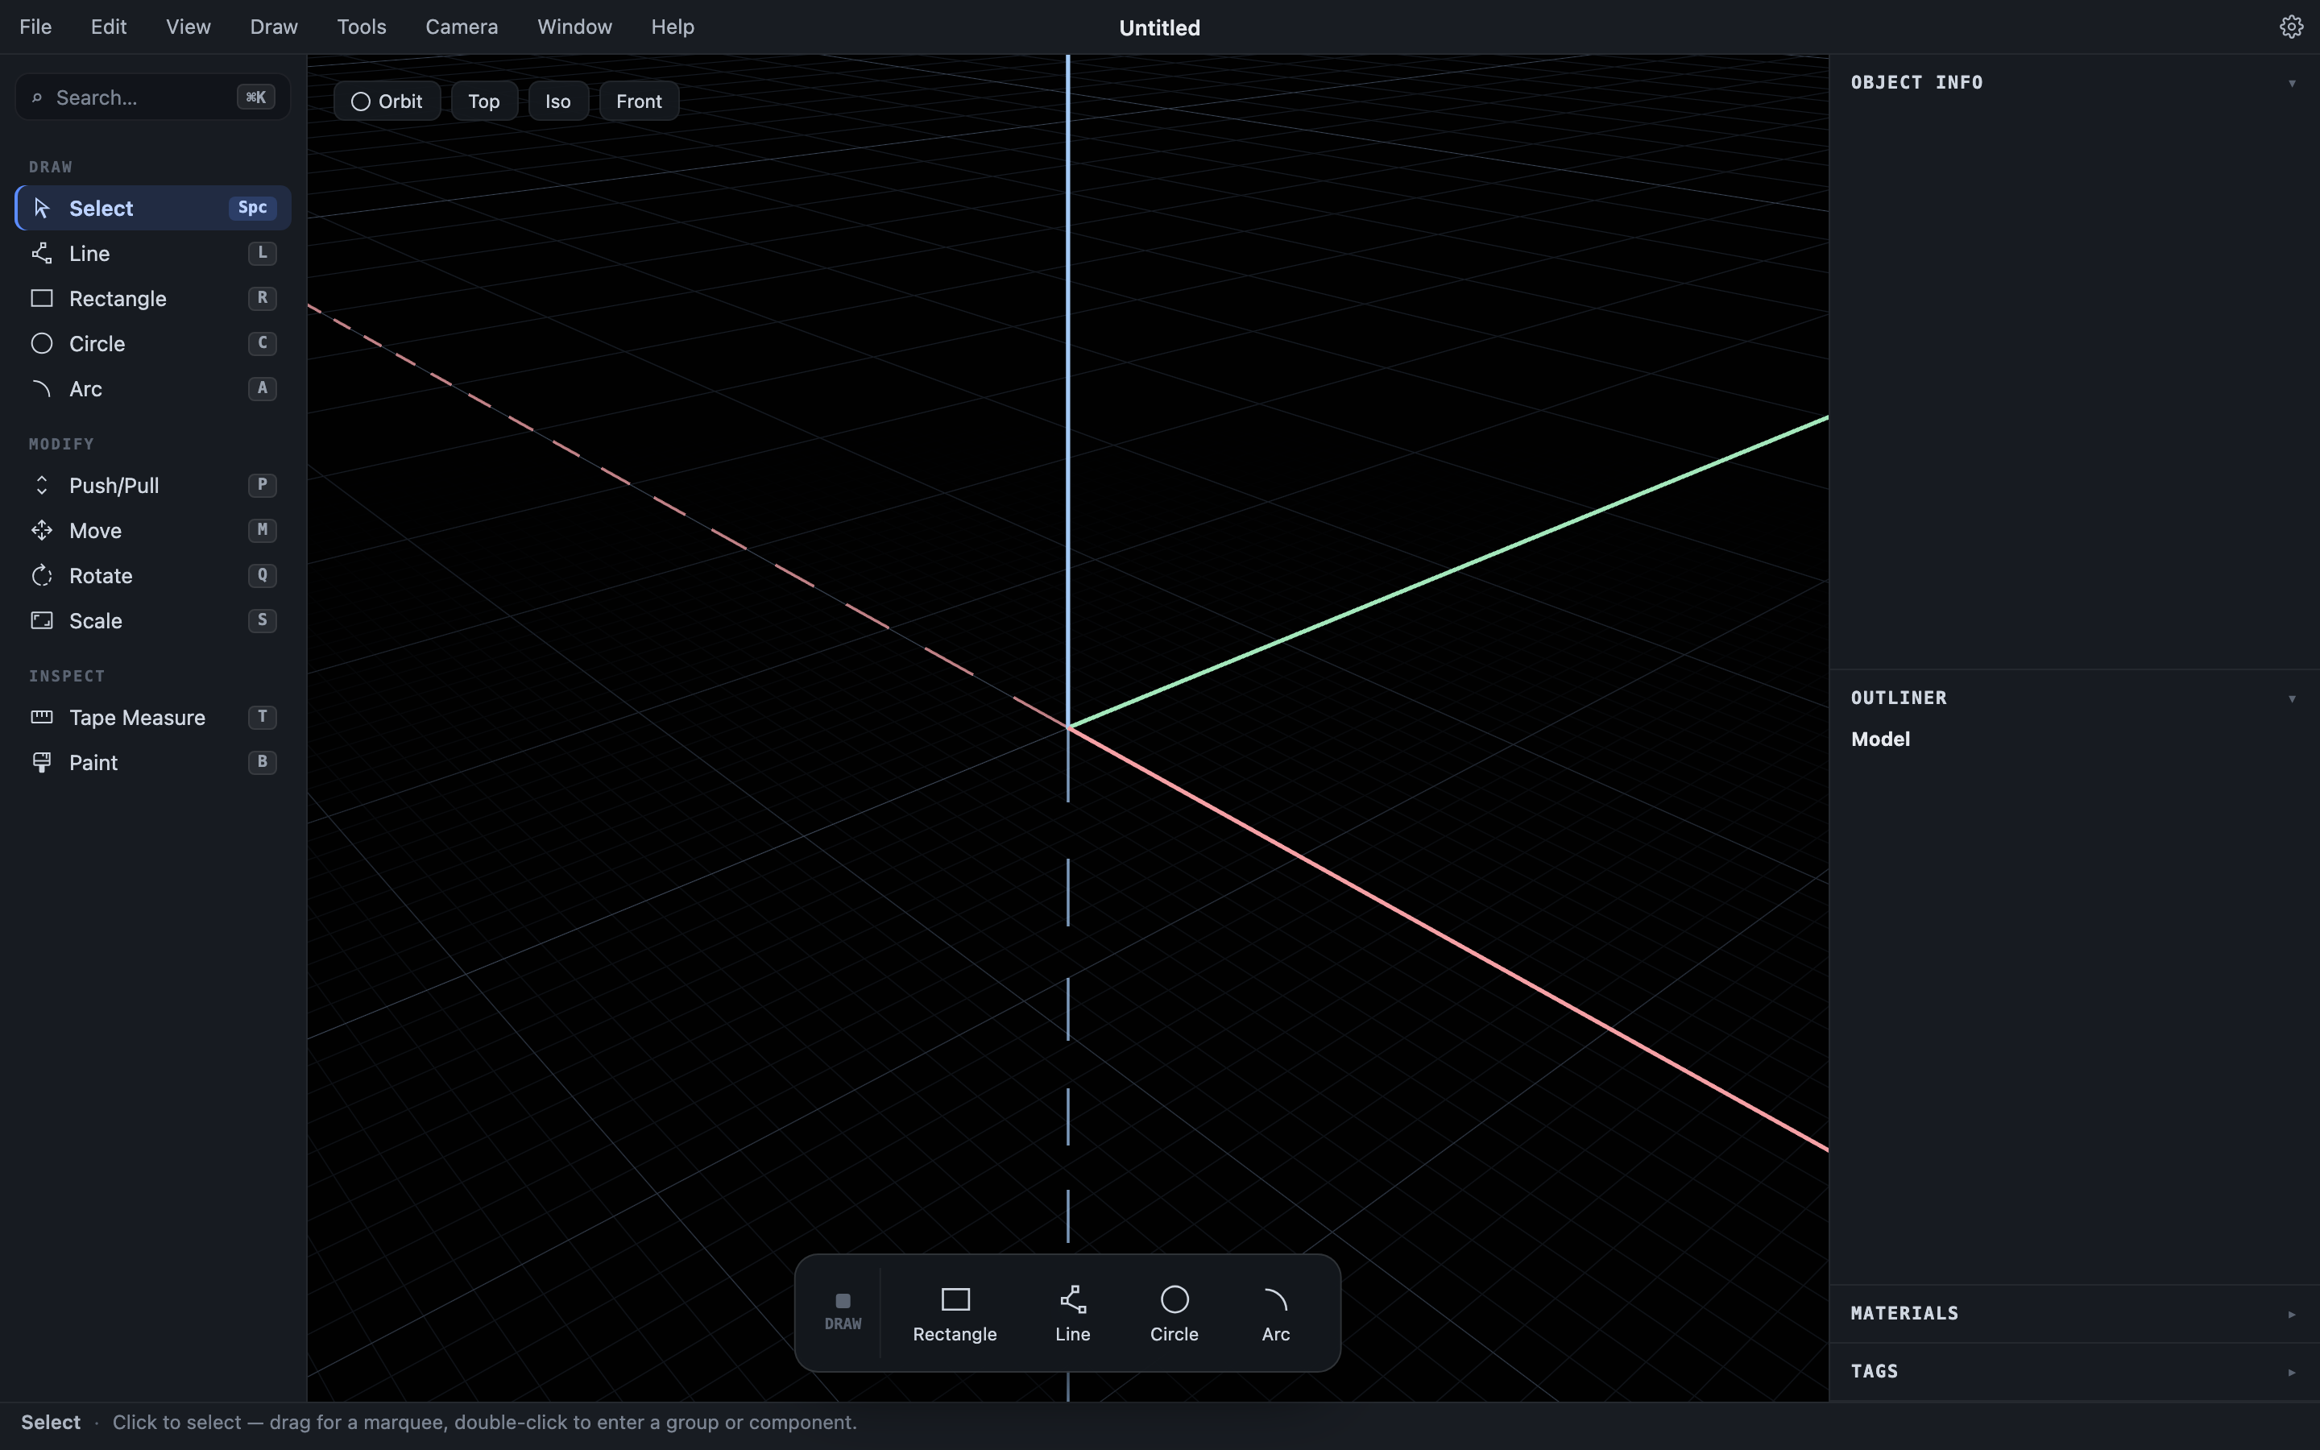This screenshot has height=1450, width=2320.
Task: Choose the Rotate tool icon
Action: [41, 575]
